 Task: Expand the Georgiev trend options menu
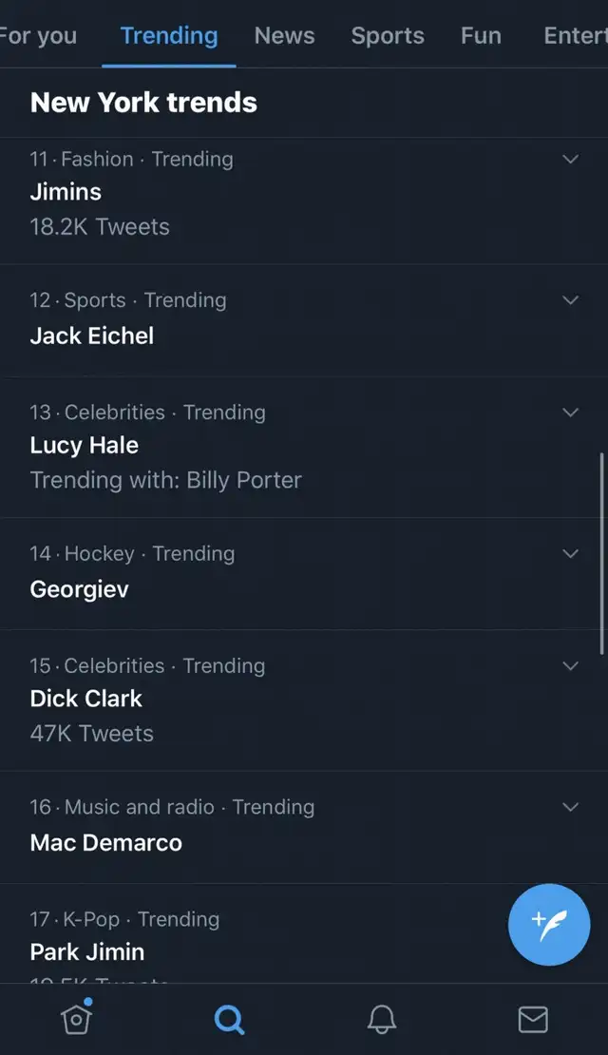tap(570, 553)
